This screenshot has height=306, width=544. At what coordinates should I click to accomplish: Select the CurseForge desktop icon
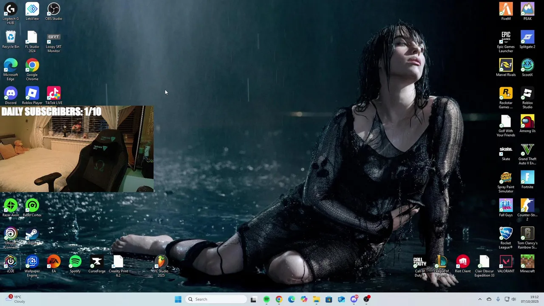click(97, 264)
